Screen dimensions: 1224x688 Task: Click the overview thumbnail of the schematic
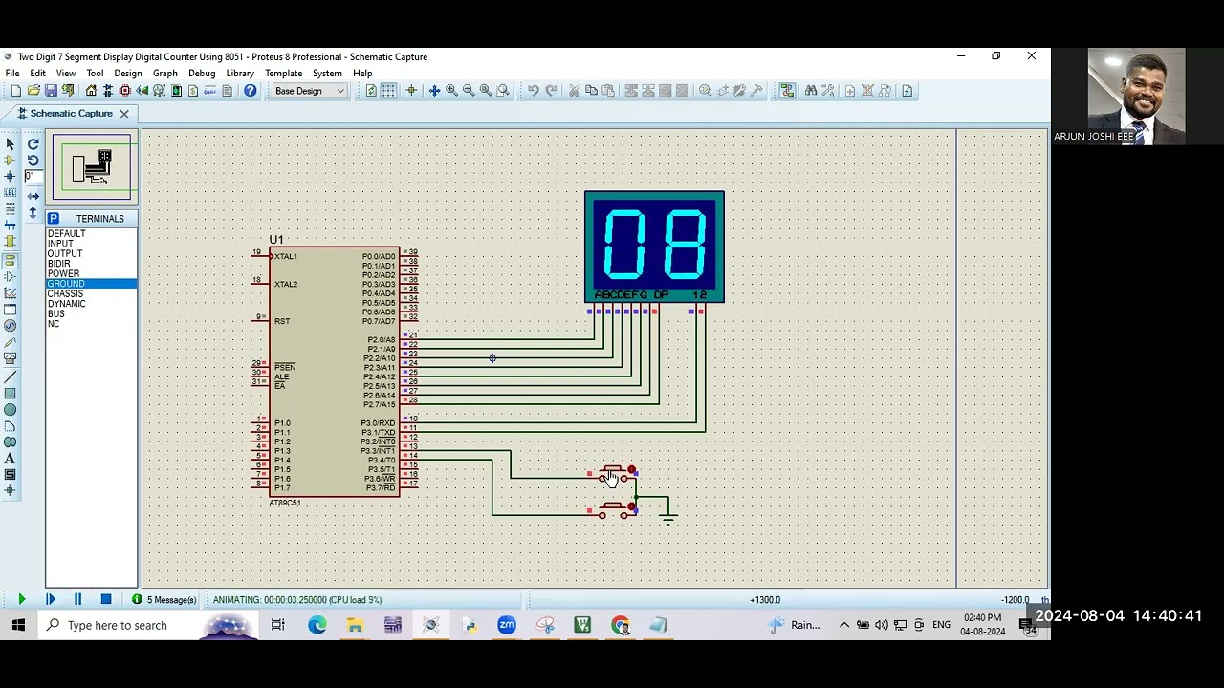[x=93, y=168]
